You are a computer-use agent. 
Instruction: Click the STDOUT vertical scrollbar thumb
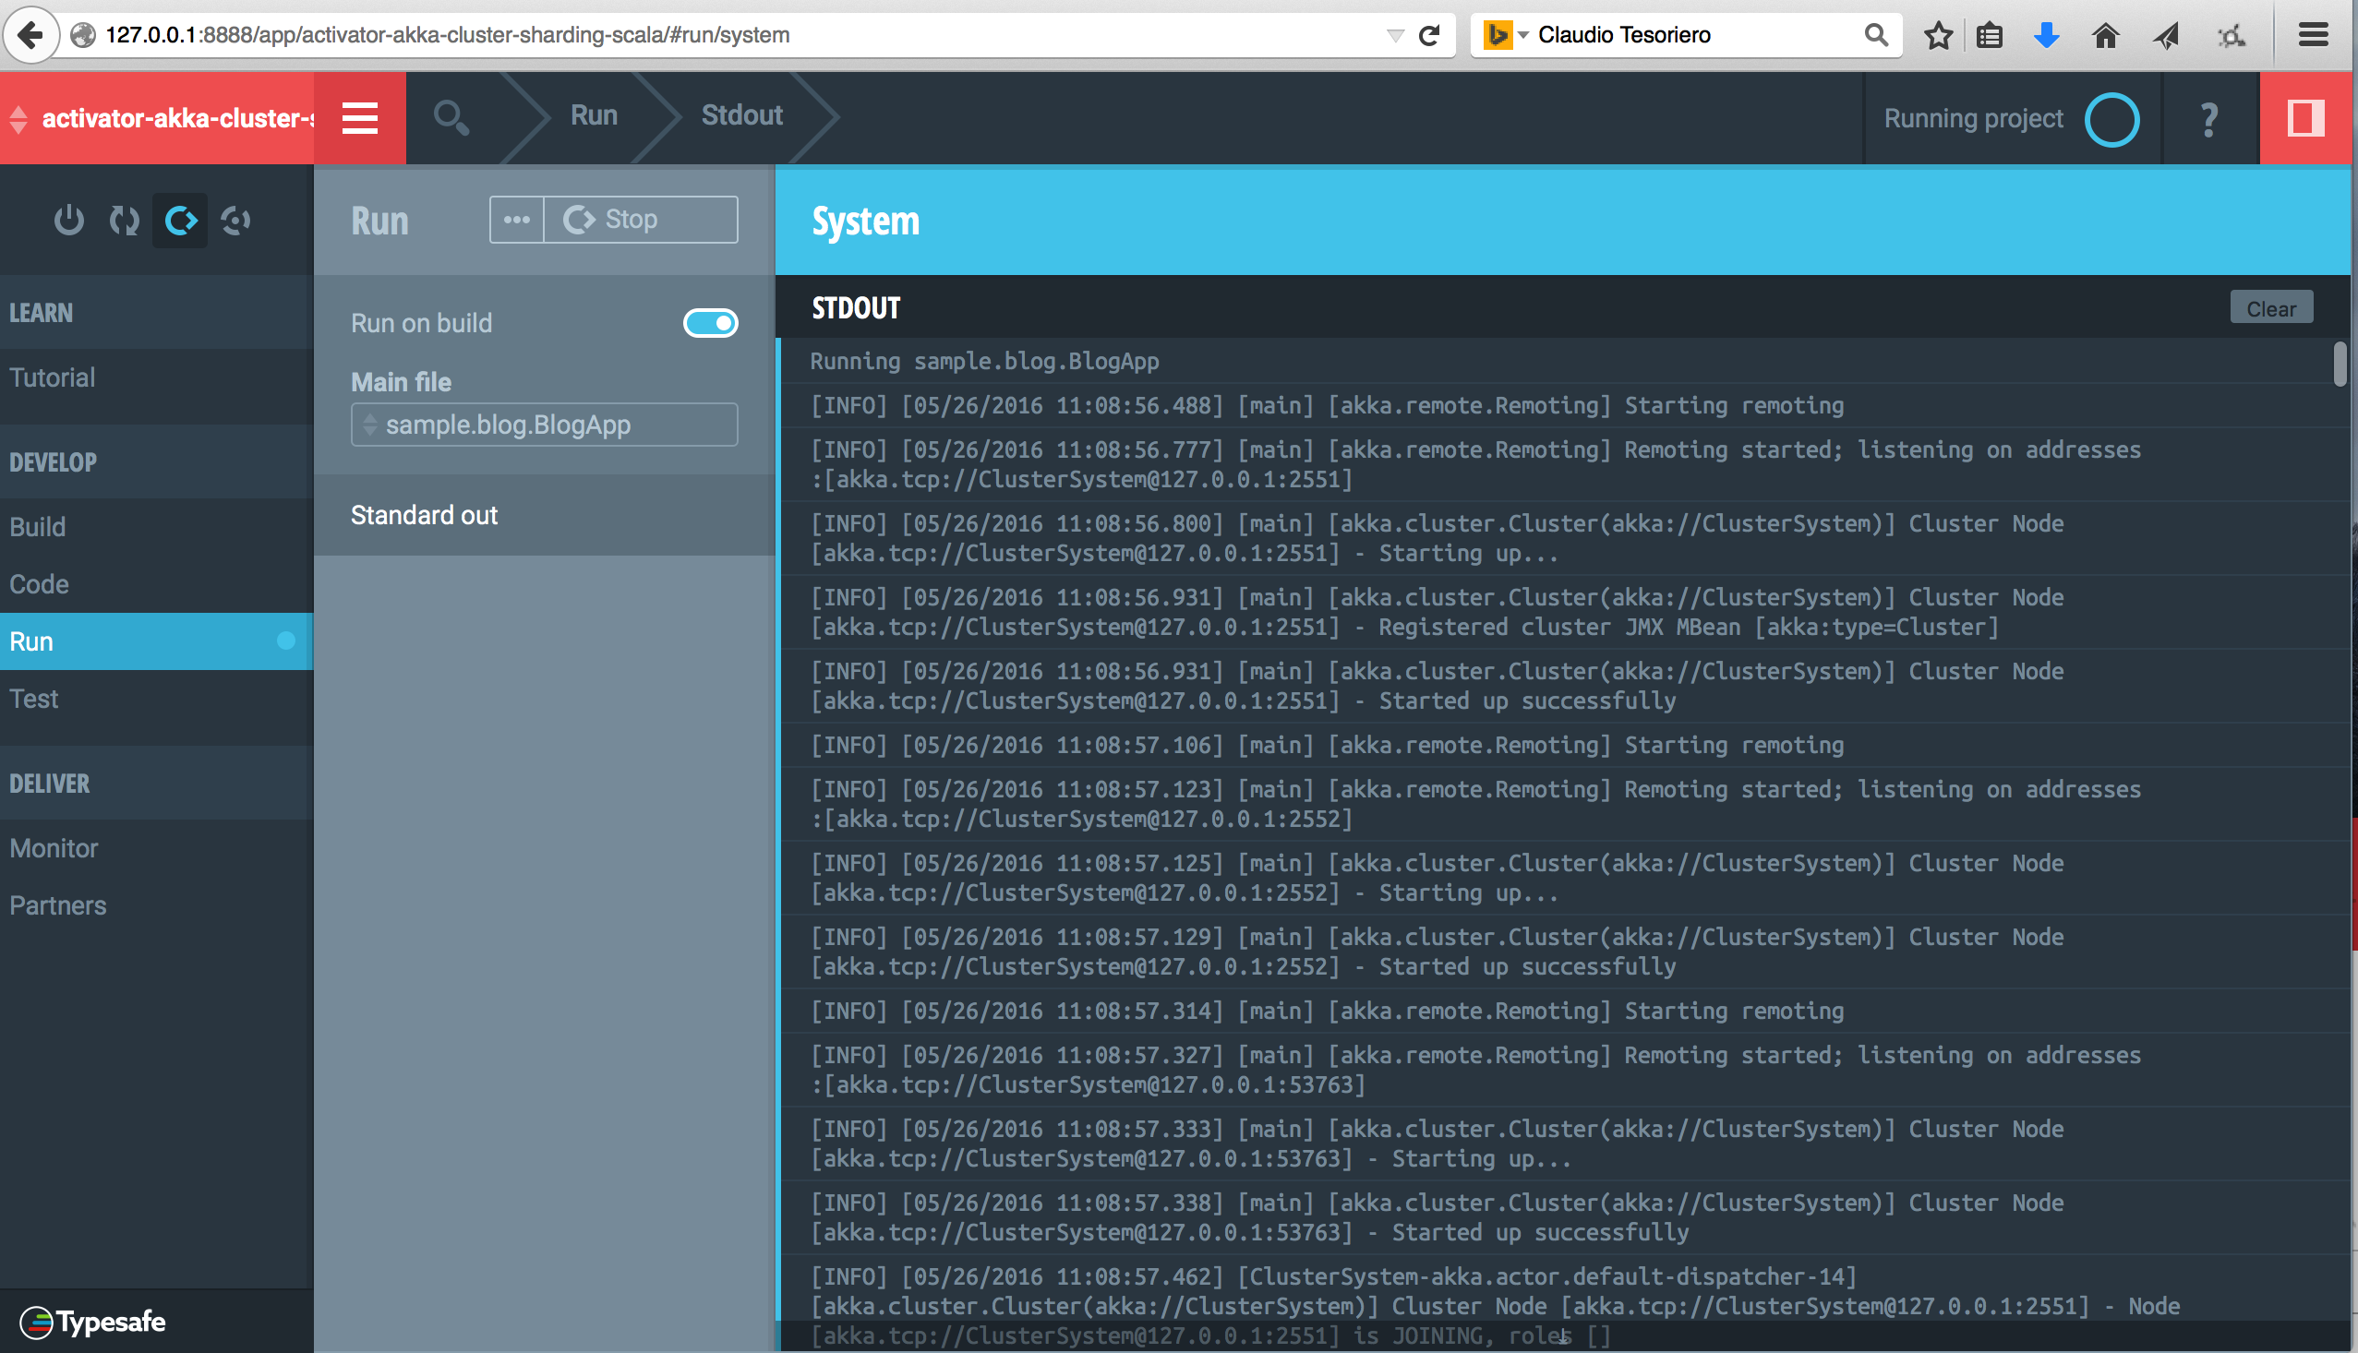[2340, 364]
